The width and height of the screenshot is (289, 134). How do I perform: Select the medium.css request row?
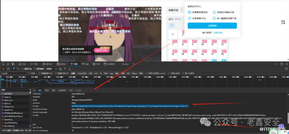pyautogui.click(x=15, y=107)
